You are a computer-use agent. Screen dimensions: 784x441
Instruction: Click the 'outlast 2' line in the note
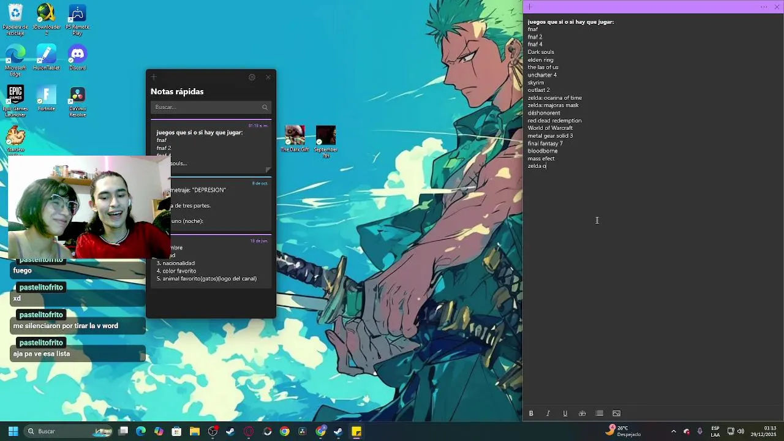tap(539, 90)
